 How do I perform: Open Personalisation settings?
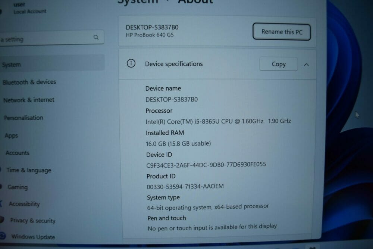(x=23, y=118)
